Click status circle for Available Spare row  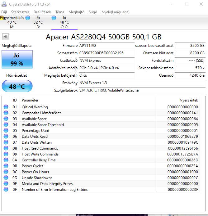click(x=6, y=119)
